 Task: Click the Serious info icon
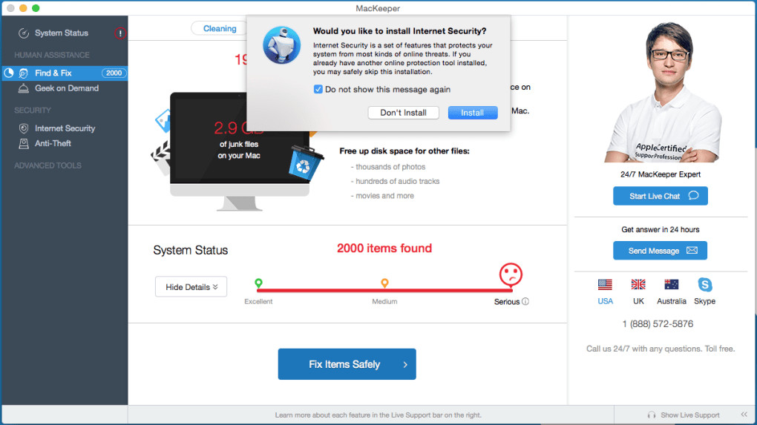coord(525,301)
